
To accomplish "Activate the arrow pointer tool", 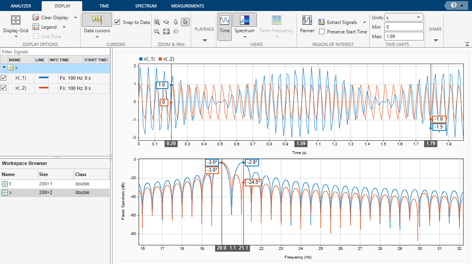I will click(185, 22).
